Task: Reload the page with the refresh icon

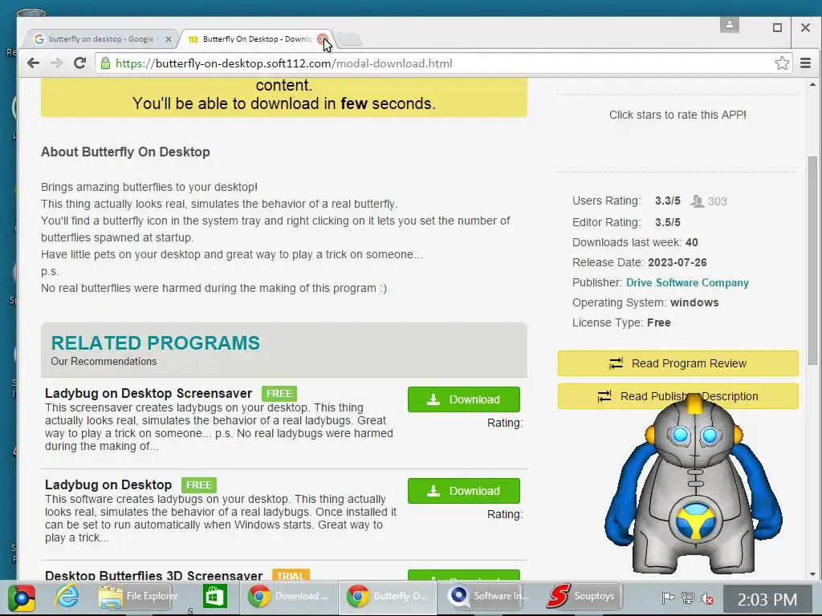Action: (79, 63)
